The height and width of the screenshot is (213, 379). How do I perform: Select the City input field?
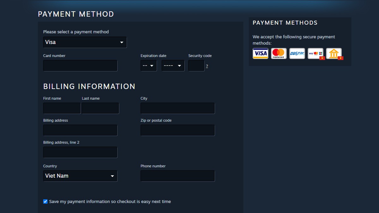coord(177,108)
